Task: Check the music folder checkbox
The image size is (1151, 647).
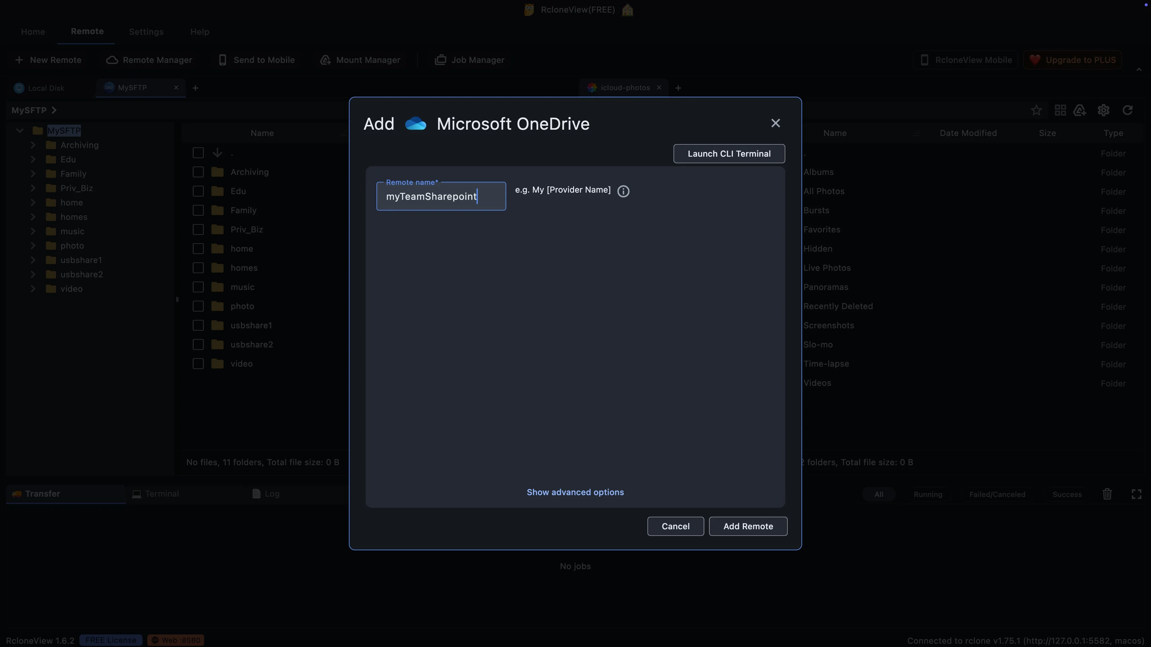Action: (198, 287)
